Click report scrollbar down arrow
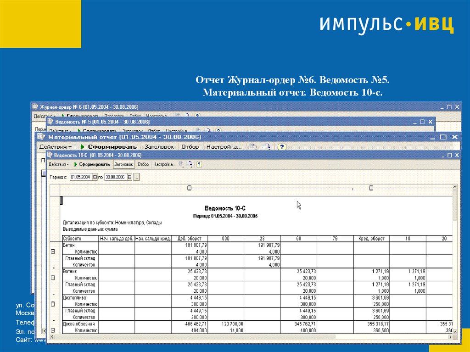470x352 pixels. tap(455, 331)
